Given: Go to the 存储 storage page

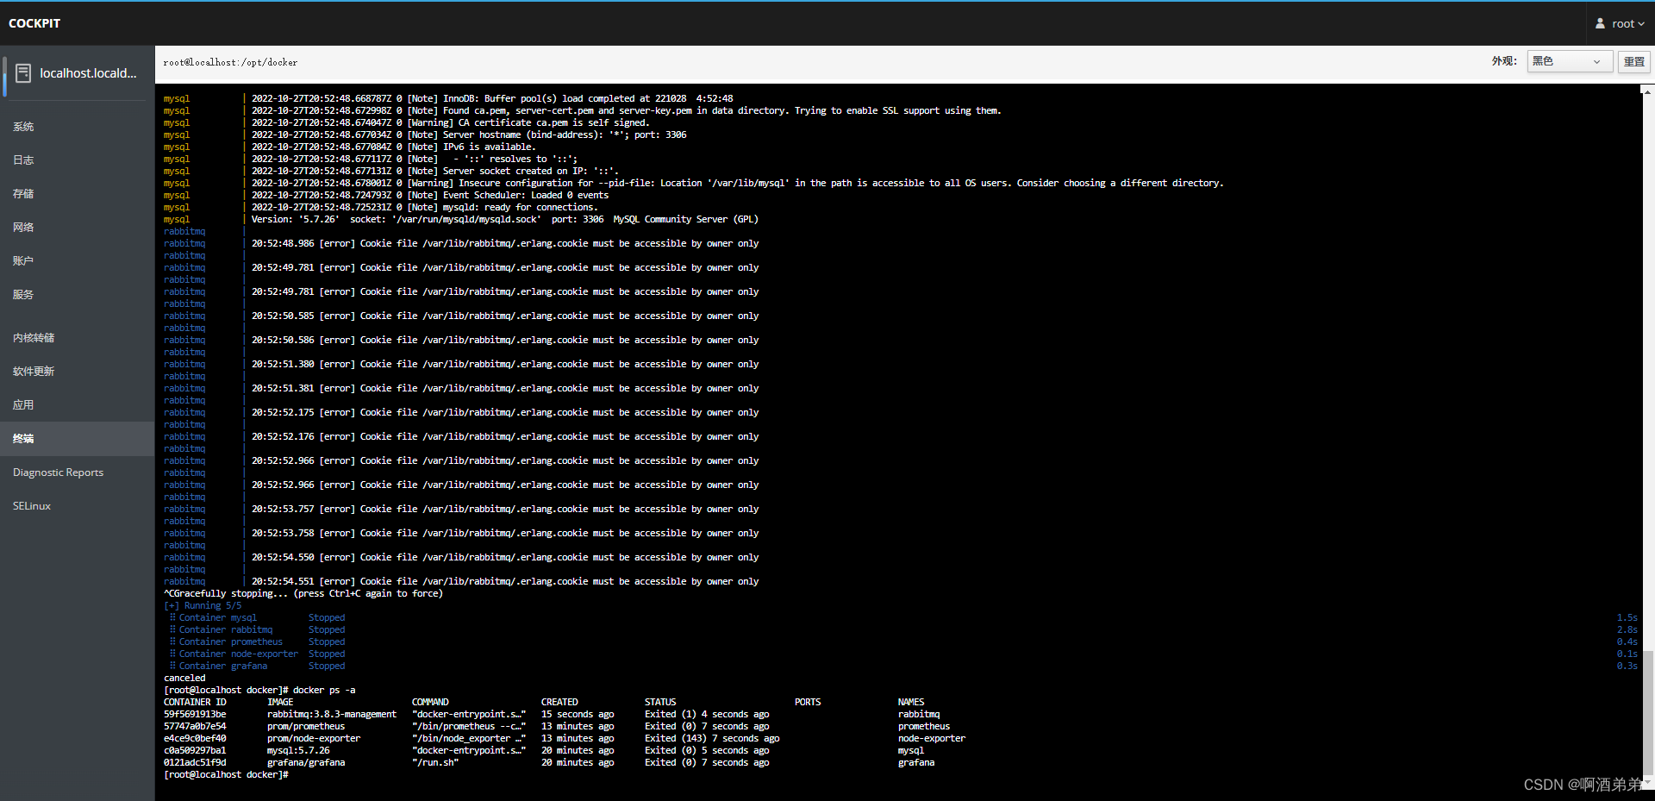Looking at the screenshot, I should coord(78,194).
